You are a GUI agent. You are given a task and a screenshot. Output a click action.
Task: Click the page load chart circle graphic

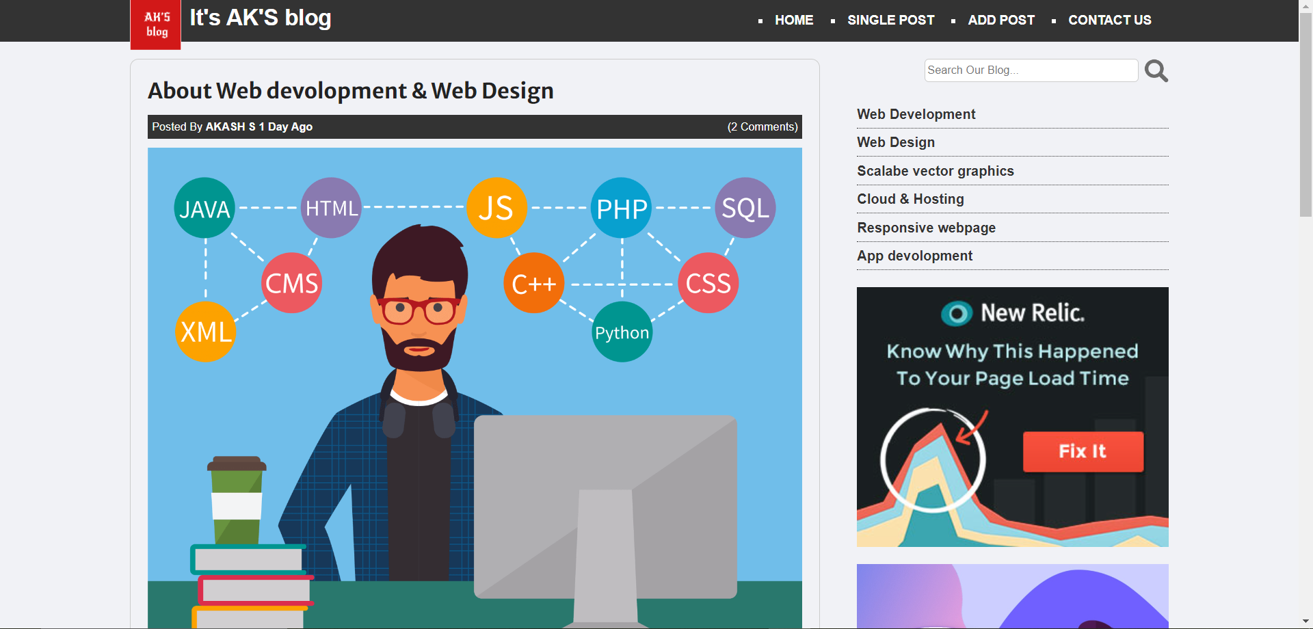click(x=933, y=459)
